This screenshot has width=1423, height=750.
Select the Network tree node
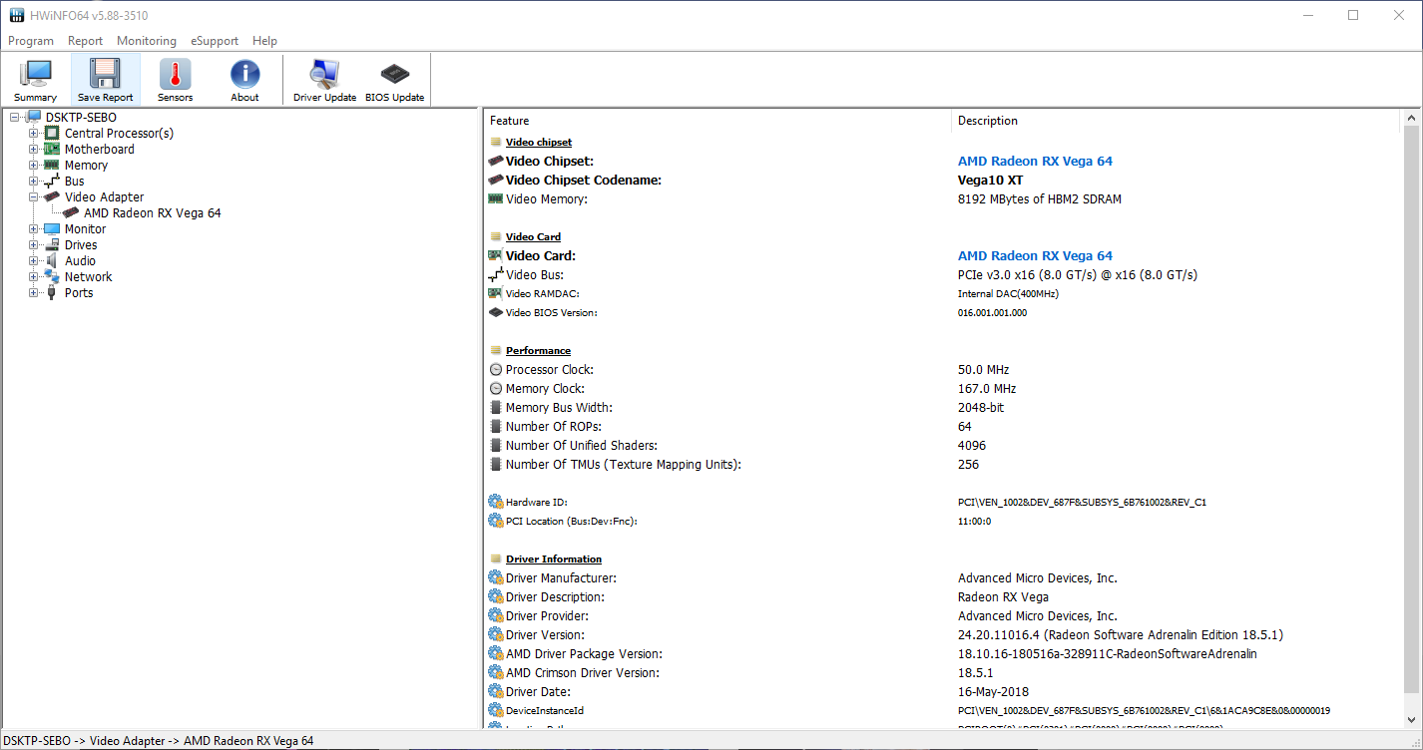click(x=88, y=277)
